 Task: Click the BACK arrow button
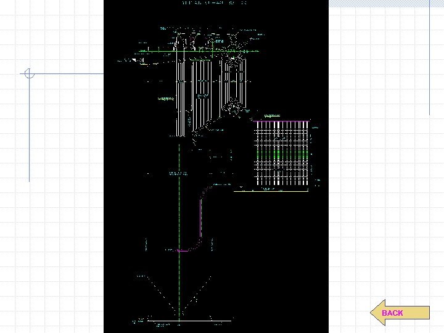(x=400, y=313)
